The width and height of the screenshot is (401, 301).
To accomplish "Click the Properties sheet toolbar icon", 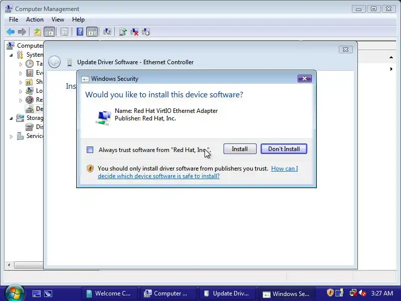I will coord(65,32).
